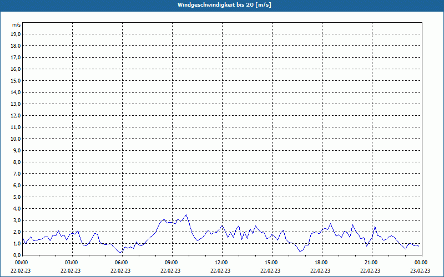Screen dimensions: 444x277
Task: Pick the 15:00 time axis label
Action: click(272, 263)
